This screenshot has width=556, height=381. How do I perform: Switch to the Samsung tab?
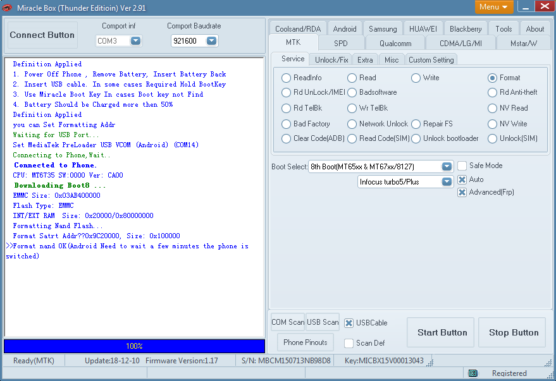(383, 28)
